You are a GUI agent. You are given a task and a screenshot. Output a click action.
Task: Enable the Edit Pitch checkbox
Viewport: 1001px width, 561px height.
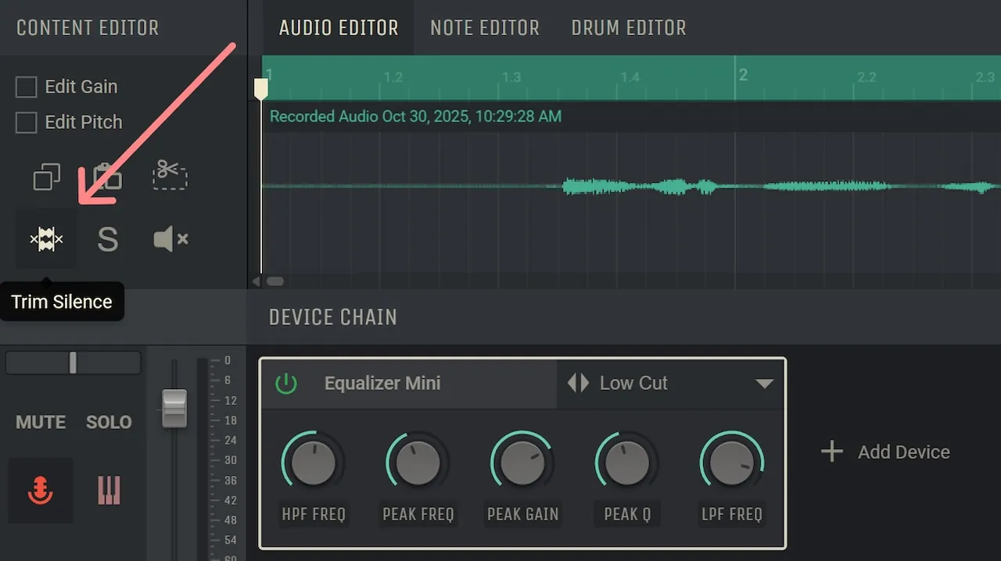[x=27, y=123]
